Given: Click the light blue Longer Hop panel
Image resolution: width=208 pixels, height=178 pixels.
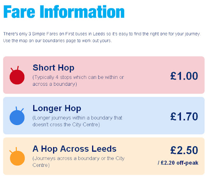Looking at the screenshot, I should [x=104, y=116].
